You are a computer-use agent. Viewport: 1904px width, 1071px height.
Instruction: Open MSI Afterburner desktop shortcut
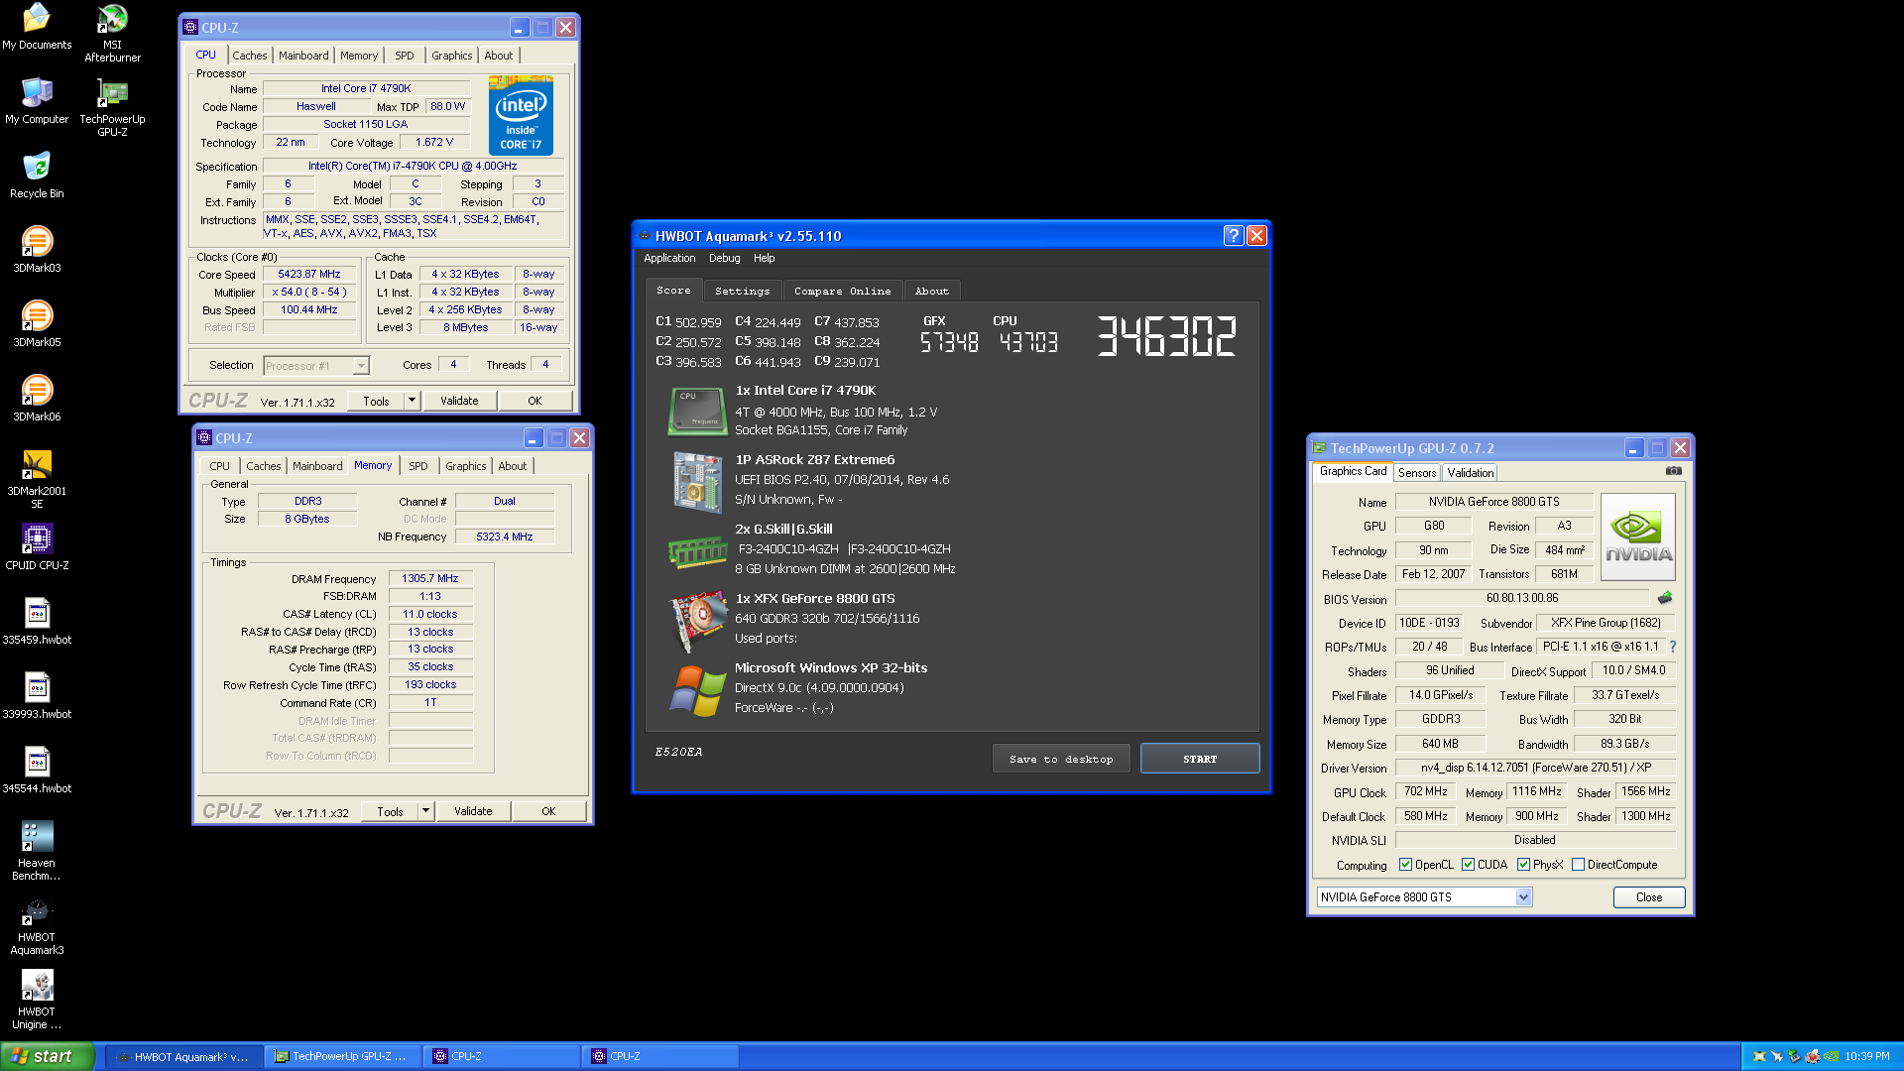112,33
